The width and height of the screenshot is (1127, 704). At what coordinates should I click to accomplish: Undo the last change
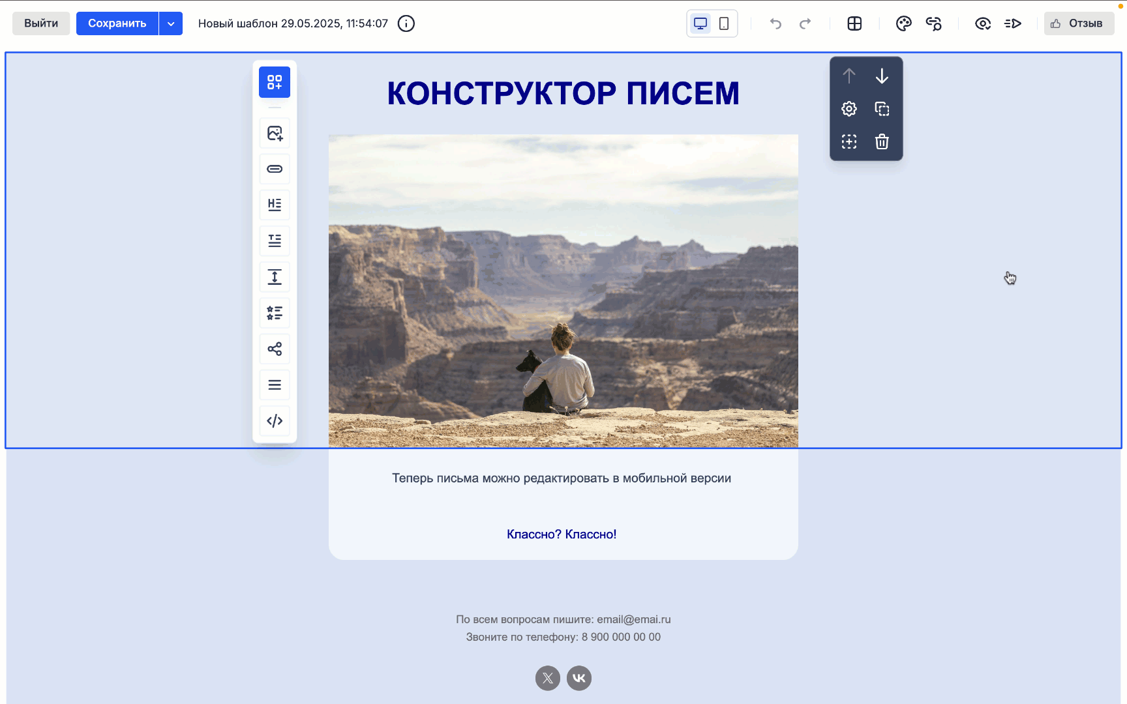(775, 23)
